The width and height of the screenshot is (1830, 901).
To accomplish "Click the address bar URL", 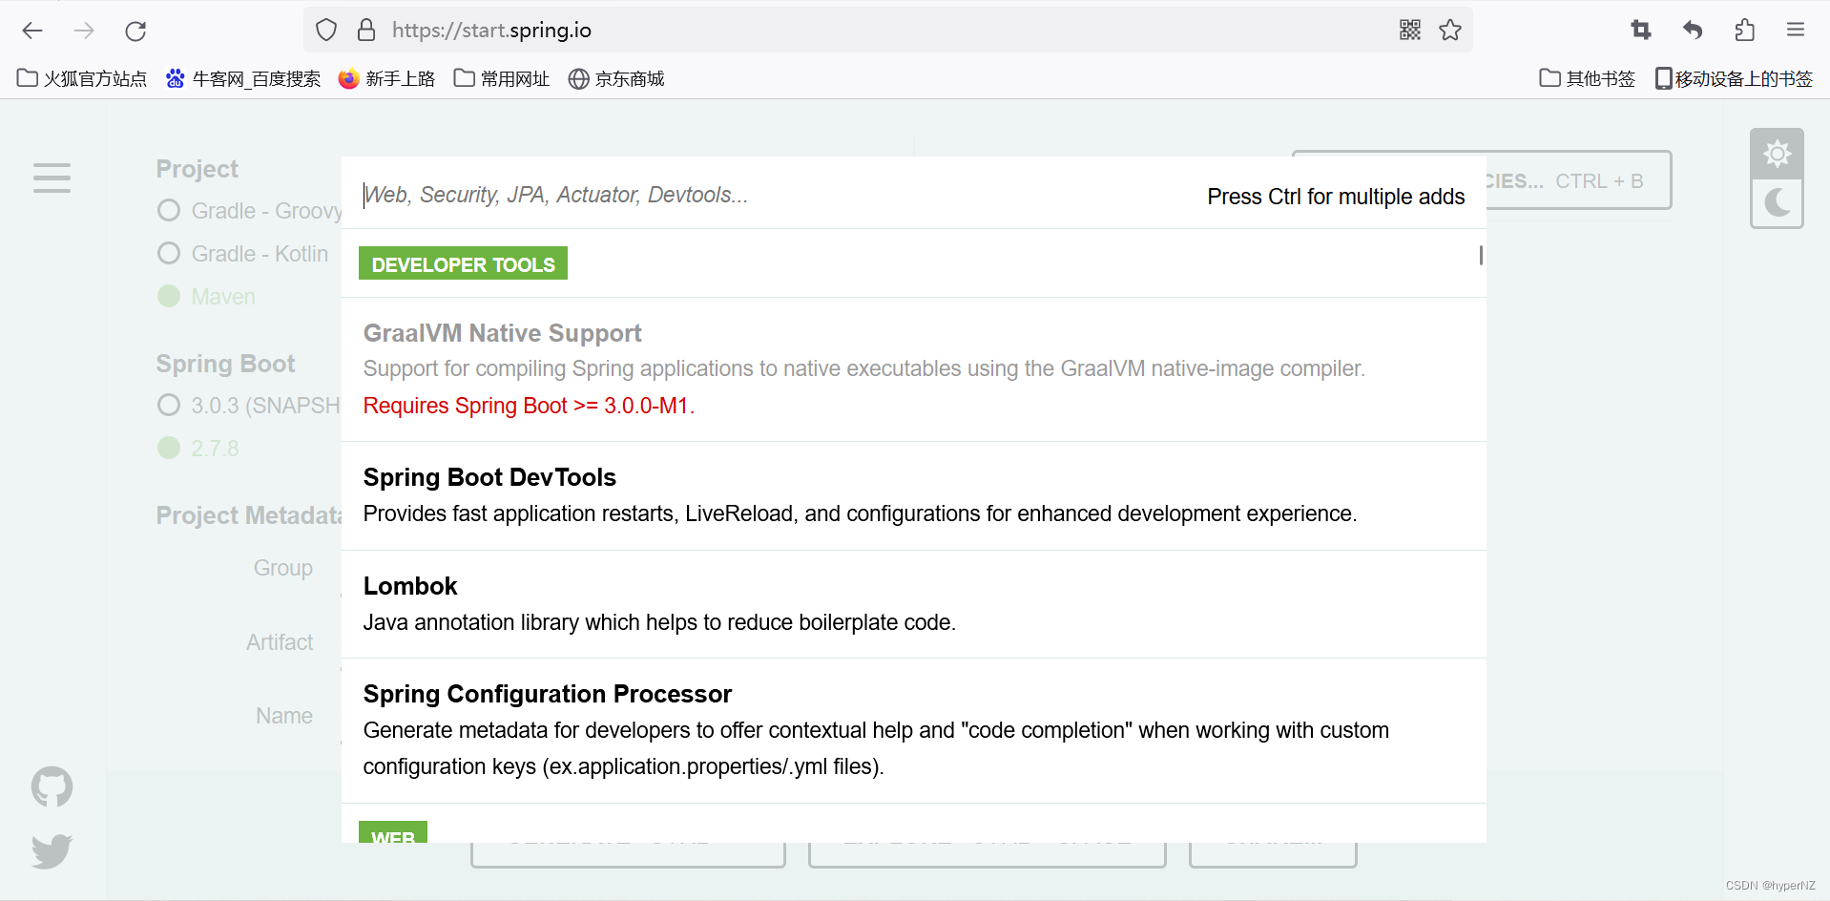I will point(491,31).
